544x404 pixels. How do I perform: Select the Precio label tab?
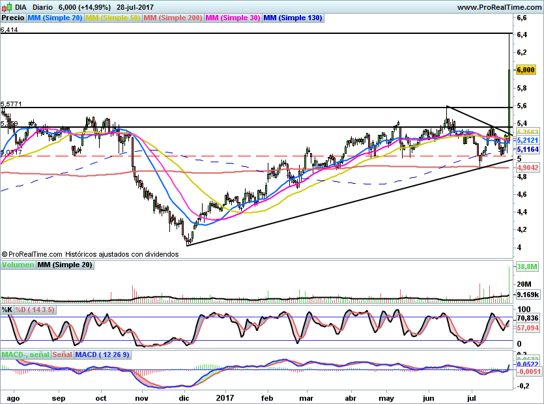[x=13, y=18]
